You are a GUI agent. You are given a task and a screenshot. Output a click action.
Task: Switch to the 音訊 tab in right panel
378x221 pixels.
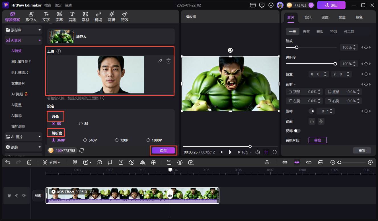[308, 17]
